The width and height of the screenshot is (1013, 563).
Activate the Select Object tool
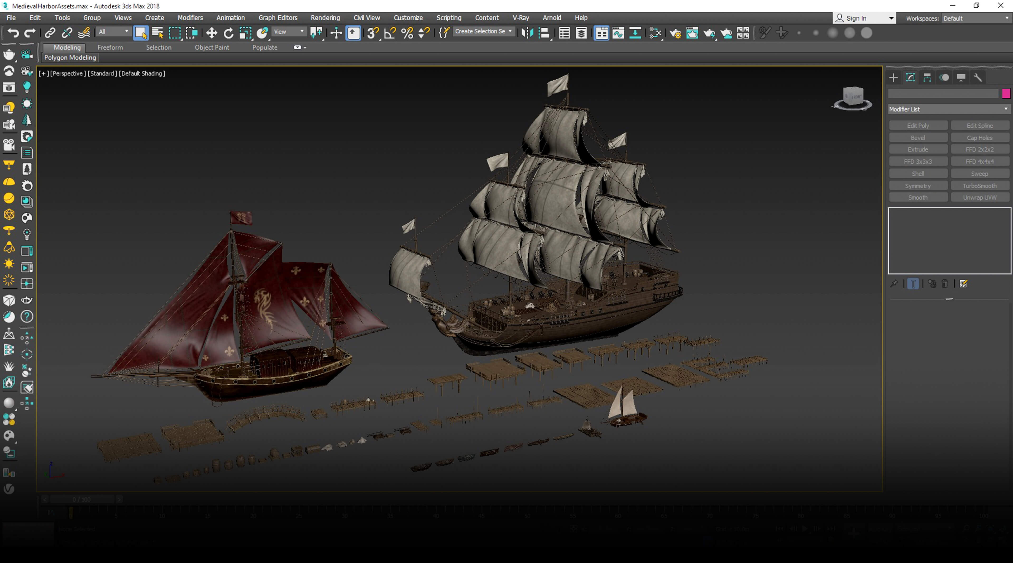[x=141, y=33]
